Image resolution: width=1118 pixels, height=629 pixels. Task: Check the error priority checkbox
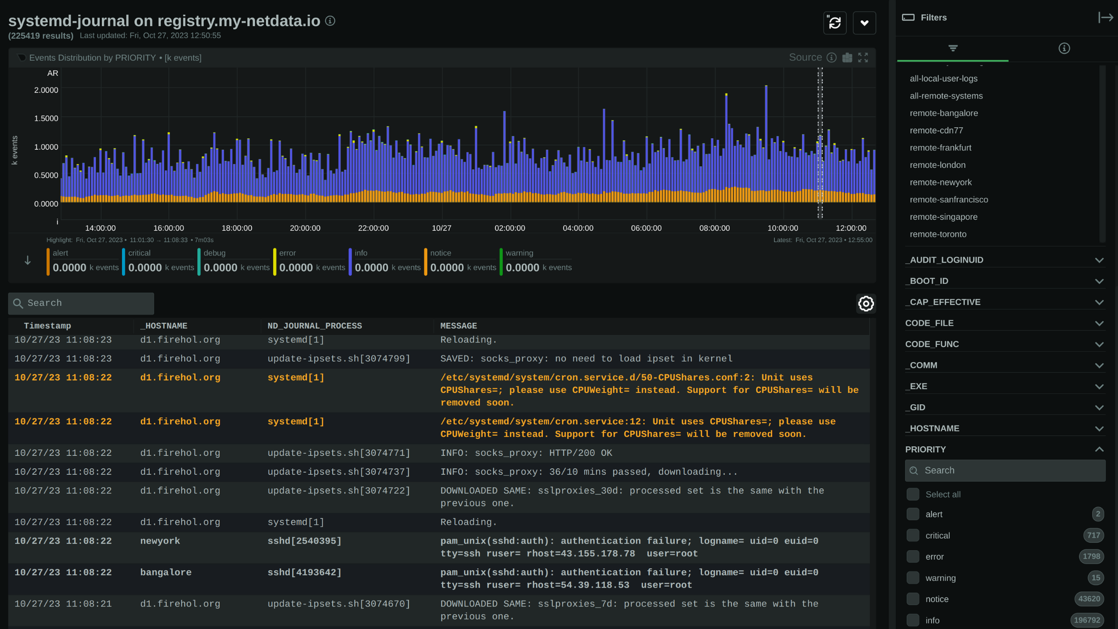(913, 557)
